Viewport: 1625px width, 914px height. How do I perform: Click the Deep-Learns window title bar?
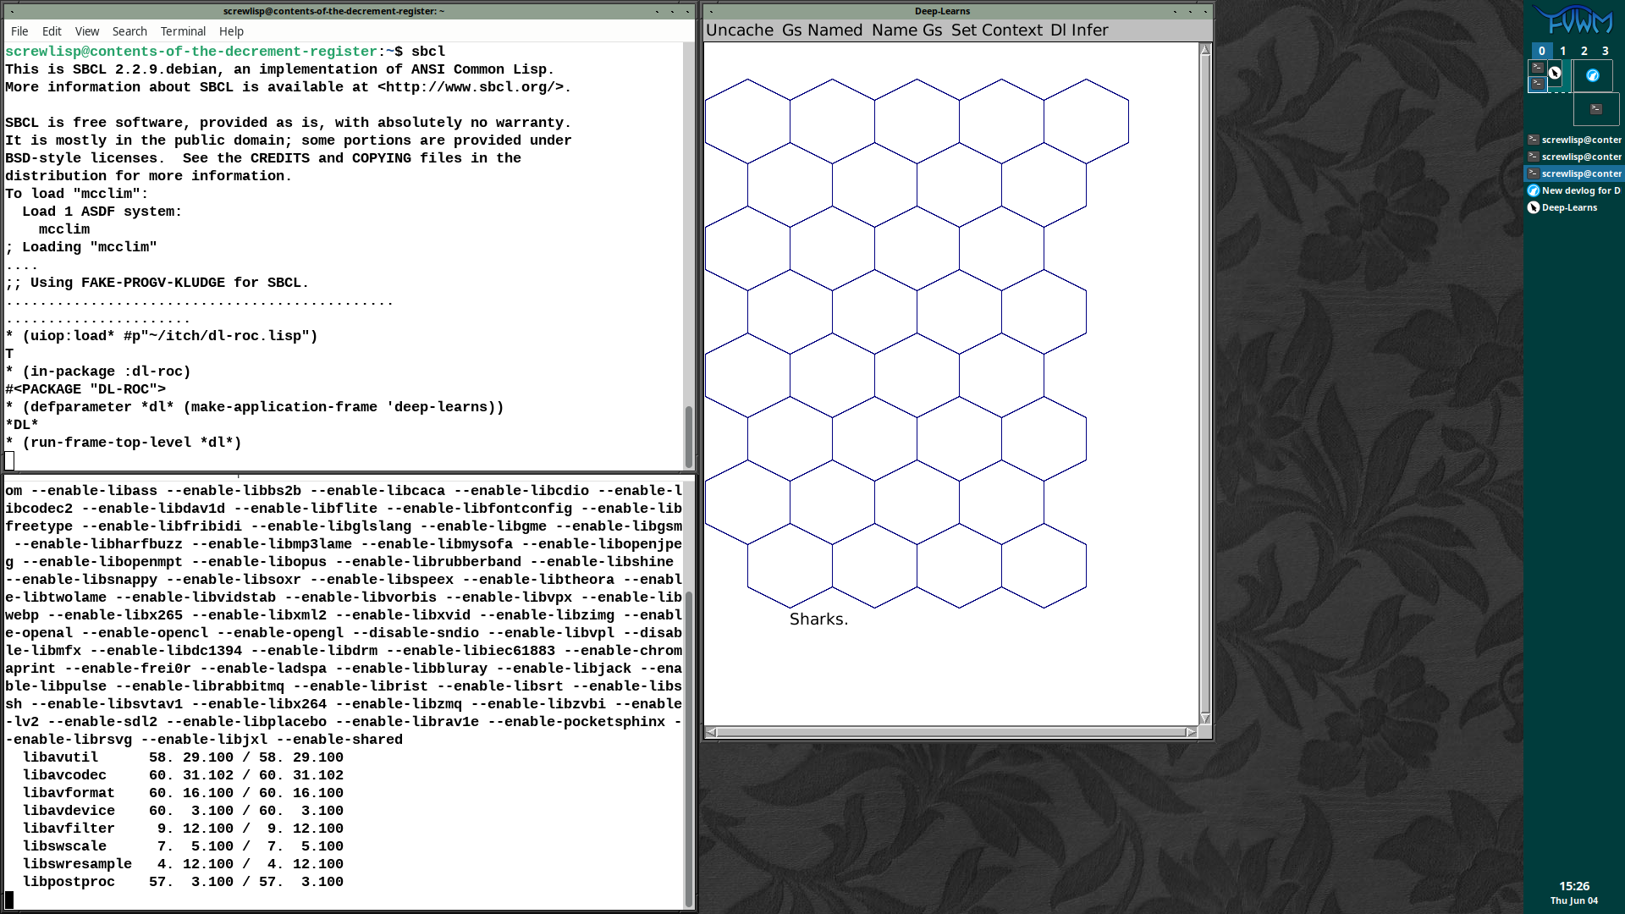[x=942, y=11]
